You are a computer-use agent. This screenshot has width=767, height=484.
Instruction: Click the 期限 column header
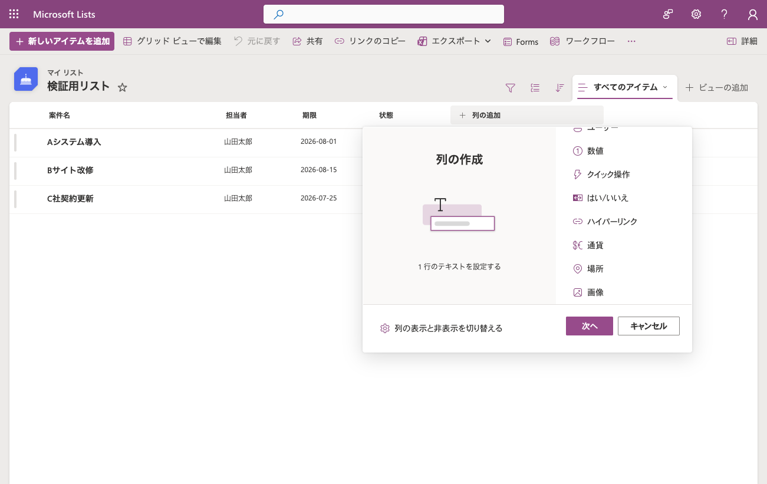click(310, 116)
